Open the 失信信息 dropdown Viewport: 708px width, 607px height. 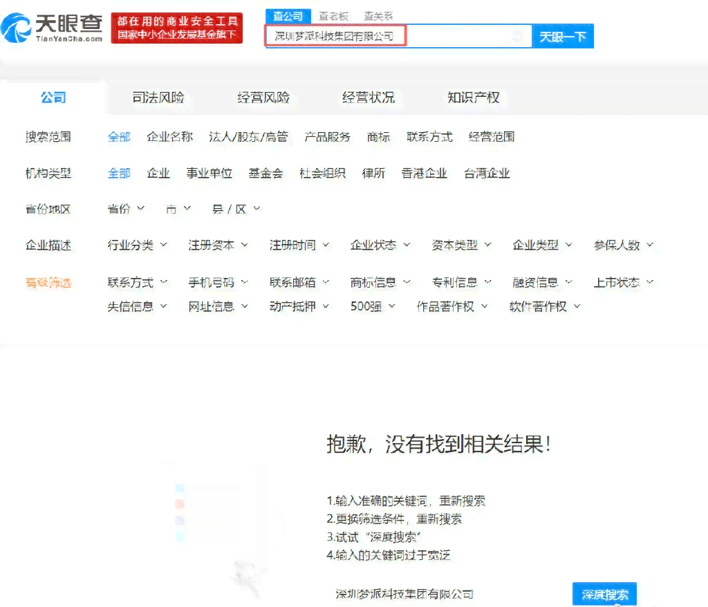pyautogui.click(x=138, y=307)
